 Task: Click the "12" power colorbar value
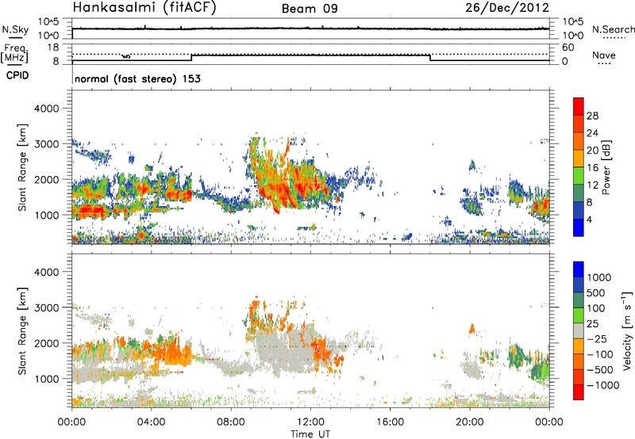click(x=592, y=185)
